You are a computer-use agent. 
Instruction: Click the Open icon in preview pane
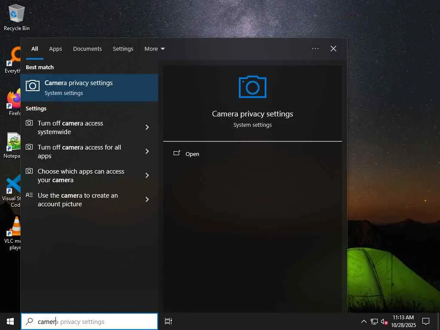point(177,153)
